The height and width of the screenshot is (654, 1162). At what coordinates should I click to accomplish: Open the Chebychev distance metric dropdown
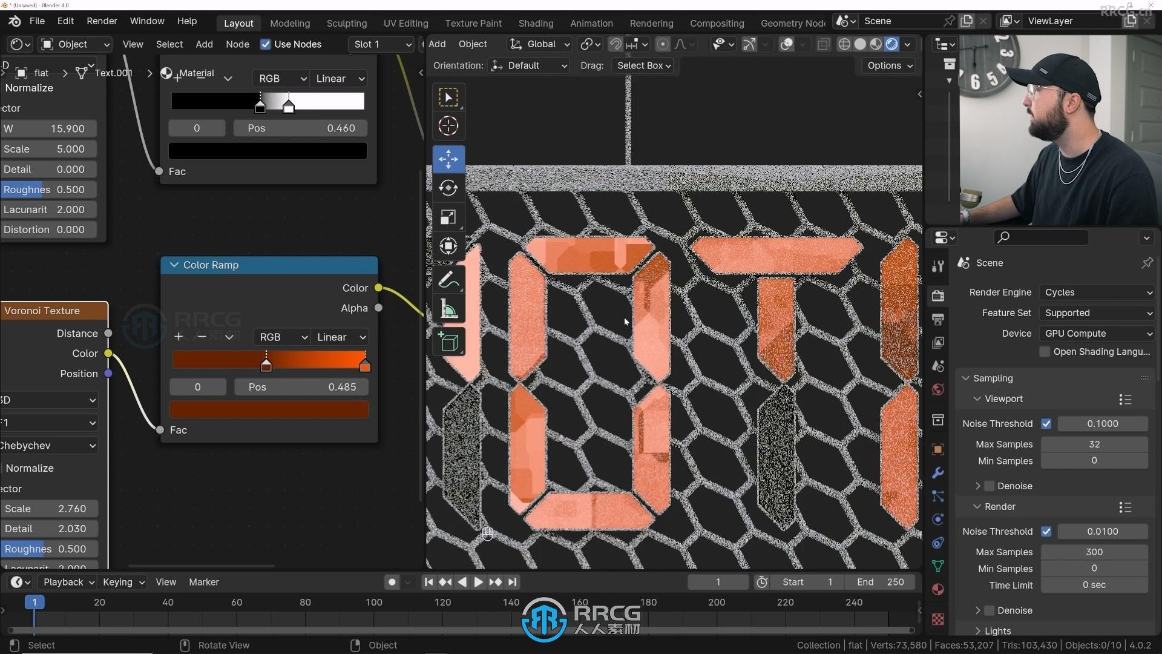click(x=48, y=446)
